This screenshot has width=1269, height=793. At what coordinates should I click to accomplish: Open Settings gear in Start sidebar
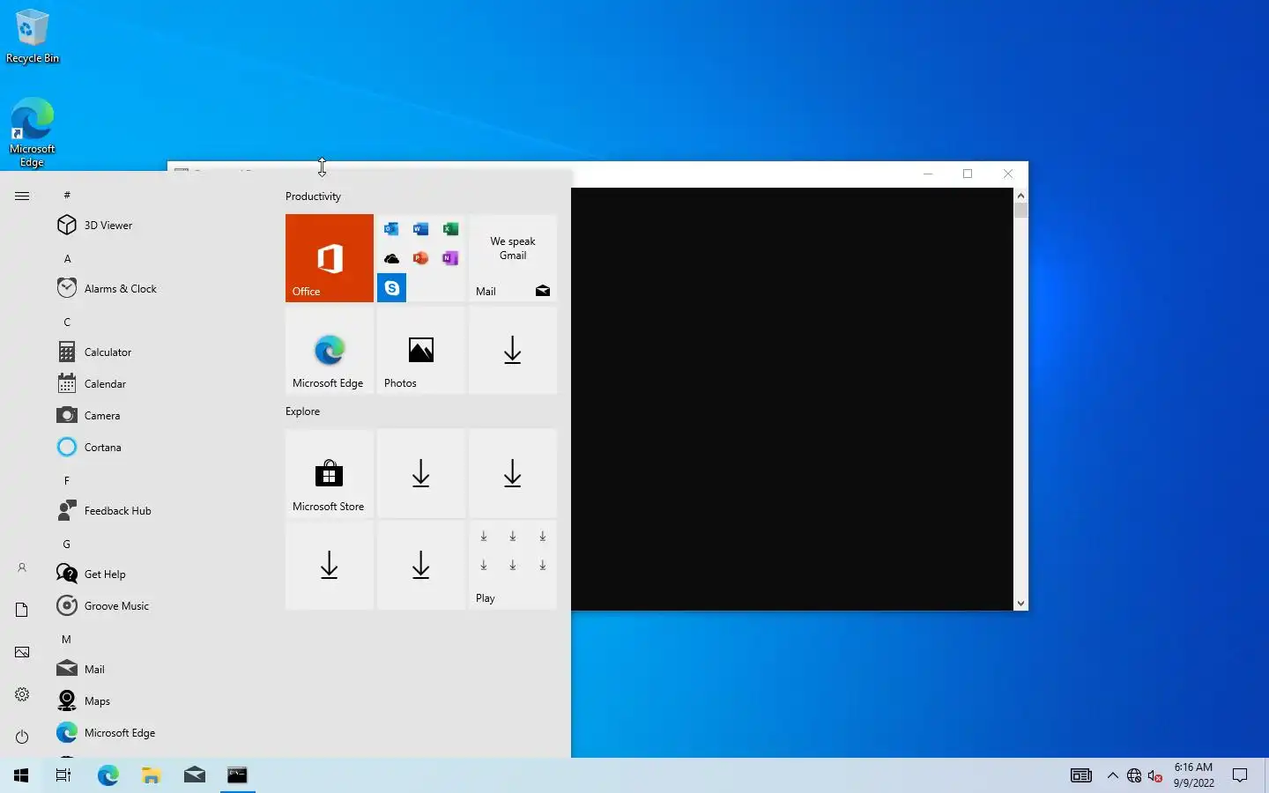pos(22,694)
